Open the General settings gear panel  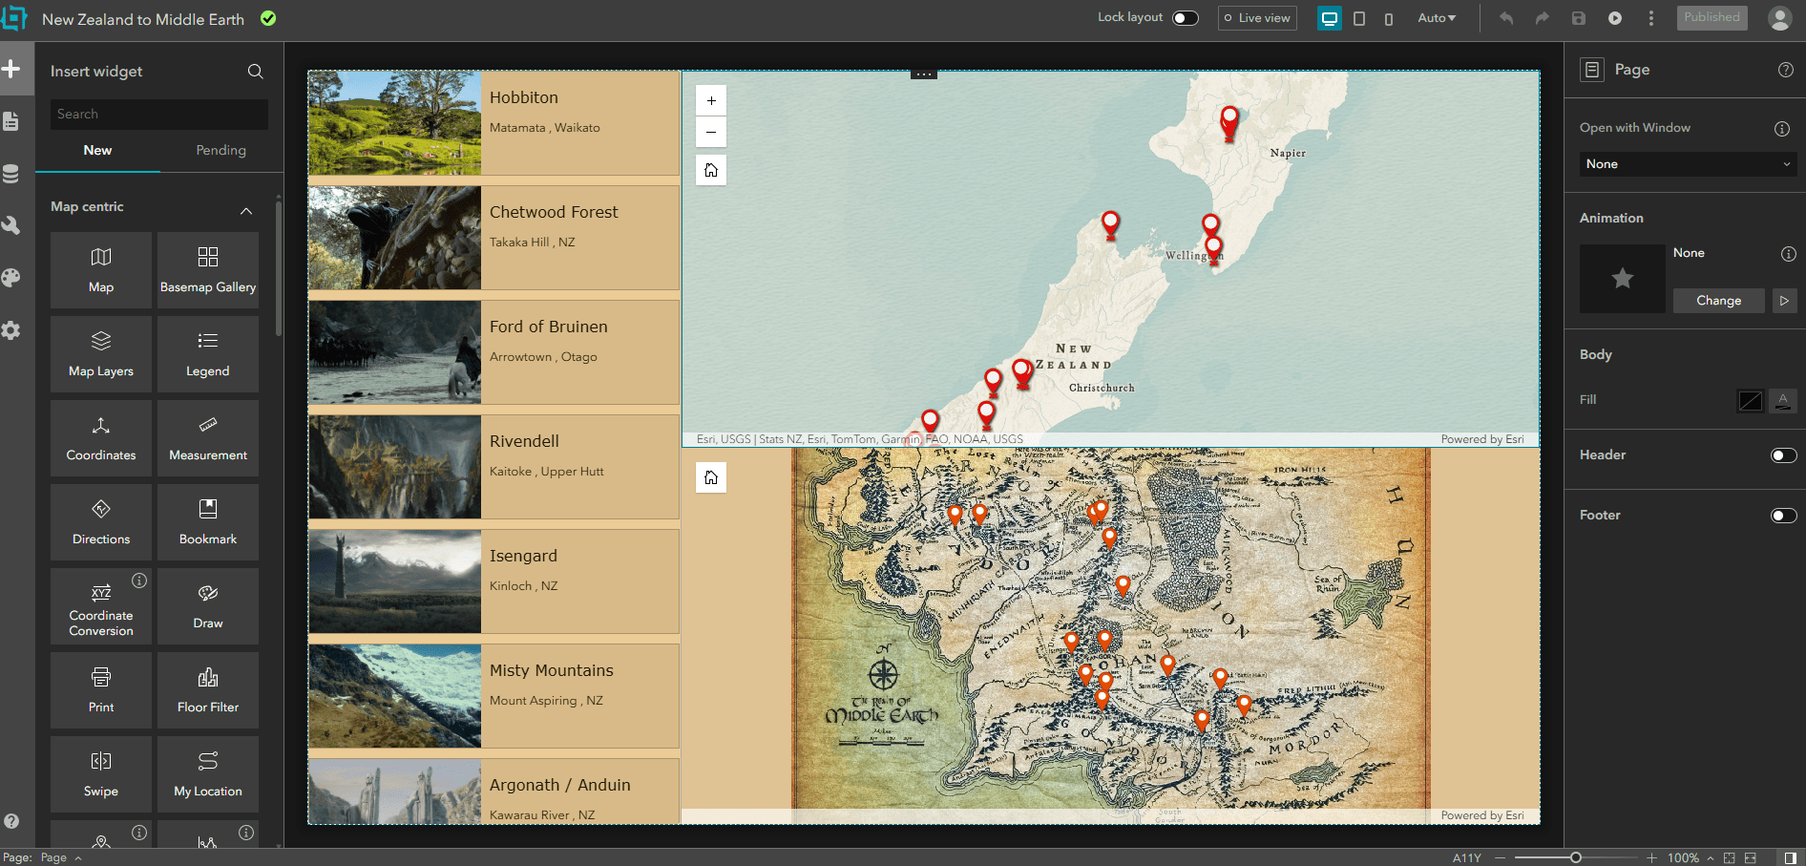tap(11, 330)
